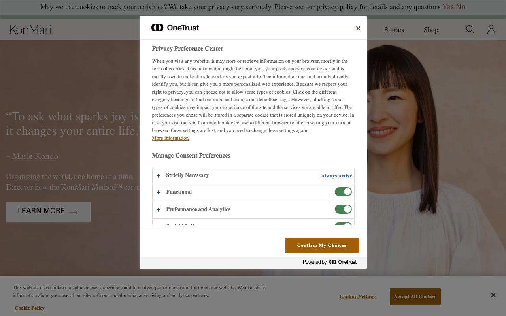The image size is (506, 316).
Task: Open the Cookie Policy link
Action: point(30,308)
